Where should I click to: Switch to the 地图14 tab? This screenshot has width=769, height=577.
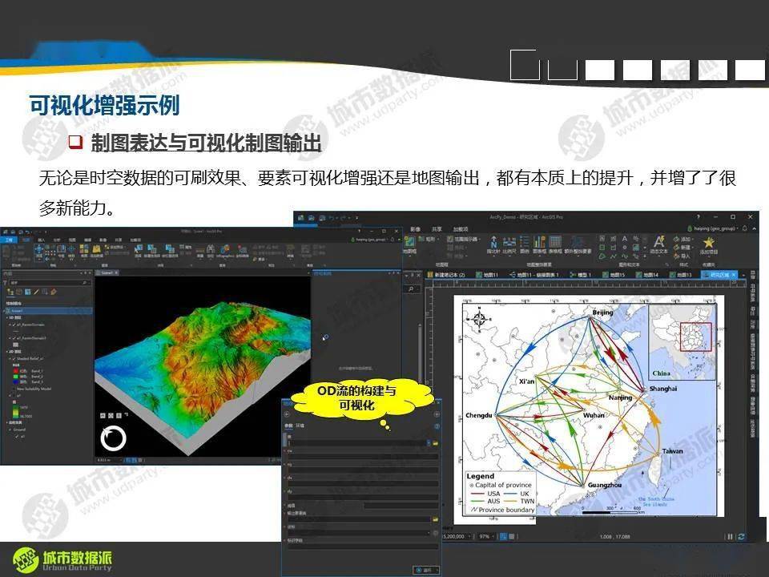pyautogui.click(x=647, y=275)
